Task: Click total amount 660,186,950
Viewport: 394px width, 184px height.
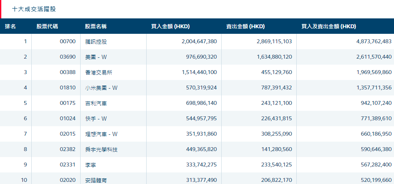Action: click(376, 134)
